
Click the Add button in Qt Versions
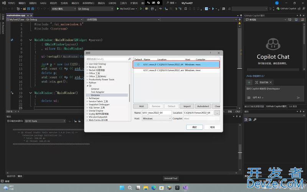click(141, 106)
